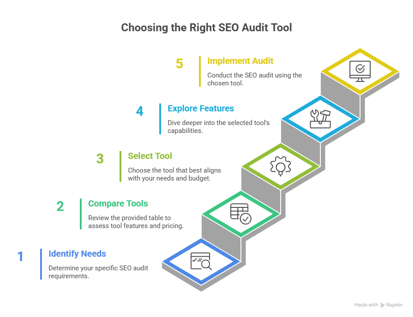Viewport: 413px width, 317px height.
Task: Select the Identify Needs heading
Action: coord(77,254)
